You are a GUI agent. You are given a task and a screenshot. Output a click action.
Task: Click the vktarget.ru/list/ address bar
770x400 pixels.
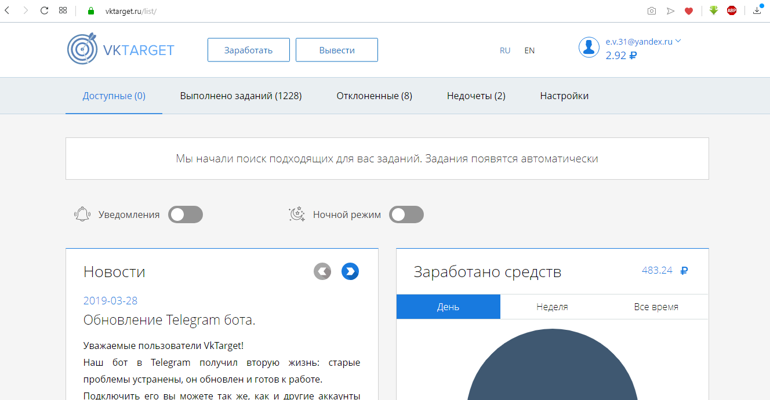(131, 11)
